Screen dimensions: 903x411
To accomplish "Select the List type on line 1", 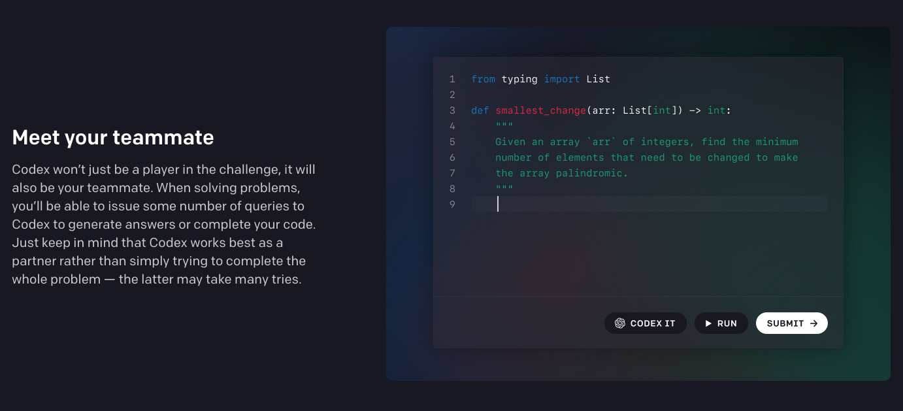I will (x=599, y=79).
